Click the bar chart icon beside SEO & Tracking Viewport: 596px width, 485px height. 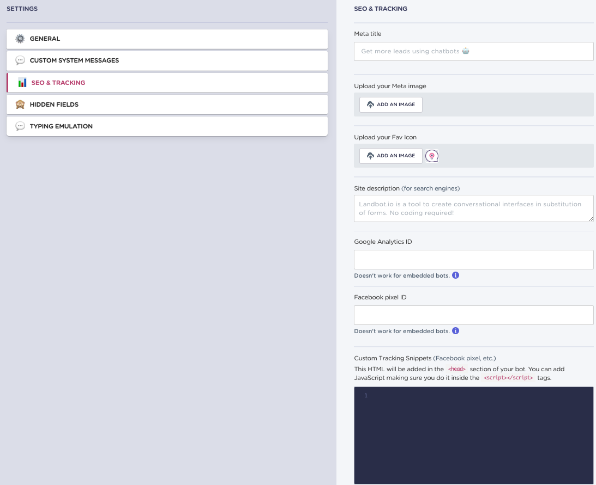pyautogui.click(x=22, y=82)
